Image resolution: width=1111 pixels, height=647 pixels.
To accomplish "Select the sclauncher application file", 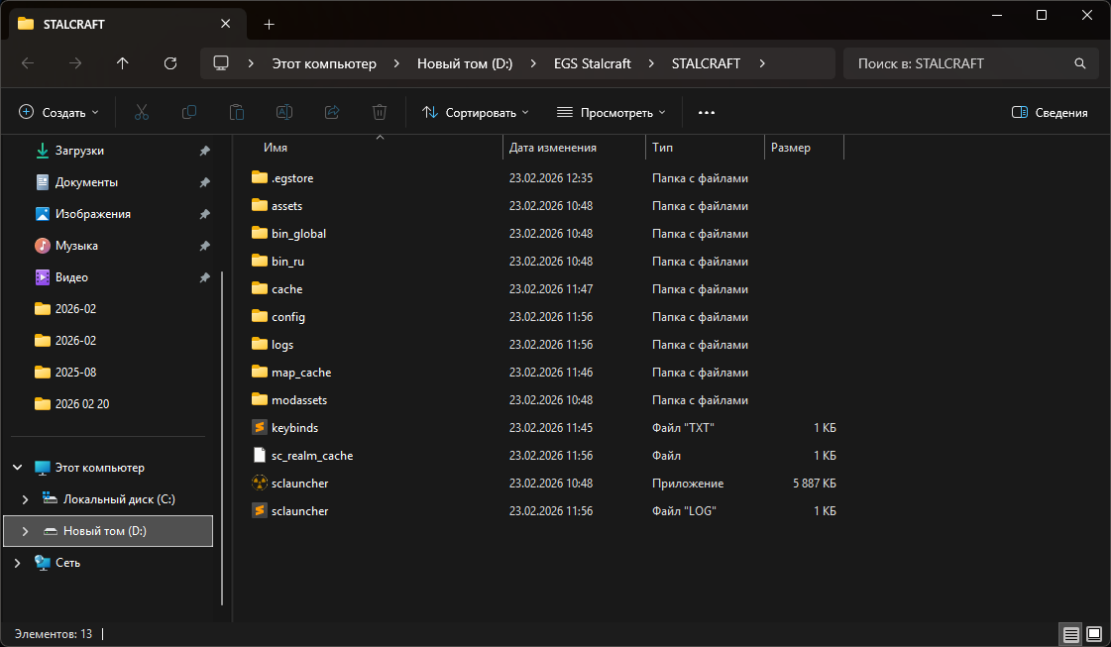I will 299,484.
